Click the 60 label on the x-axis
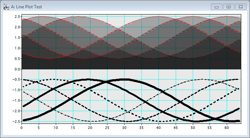The image size is (250, 138). click(x=227, y=128)
